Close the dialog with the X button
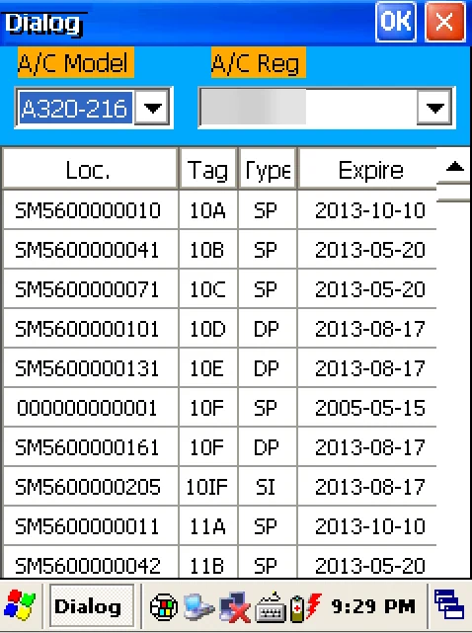Screen dimensions: 472x633 click(444, 22)
